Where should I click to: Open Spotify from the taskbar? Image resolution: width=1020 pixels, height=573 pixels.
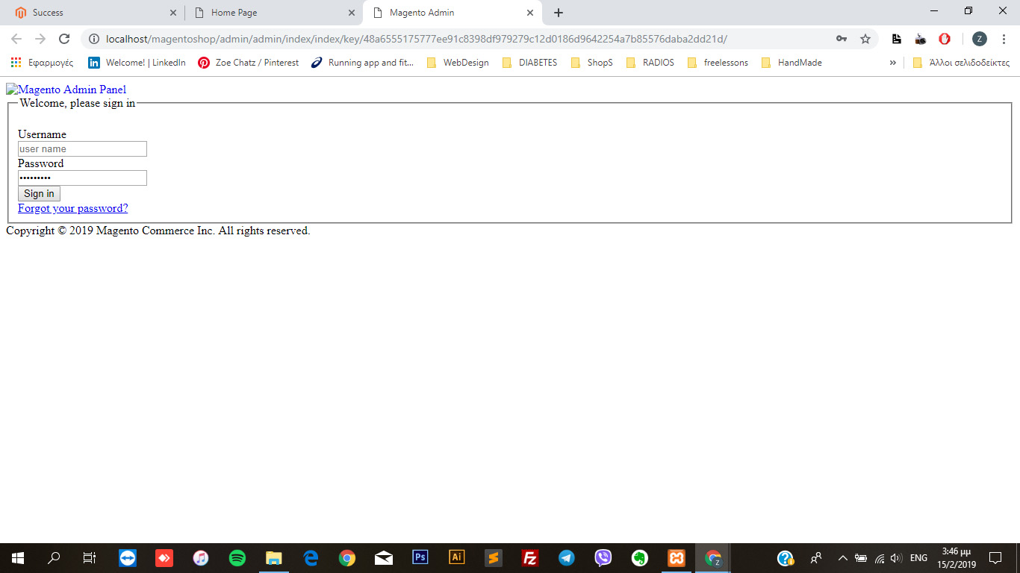tap(237, 558)
